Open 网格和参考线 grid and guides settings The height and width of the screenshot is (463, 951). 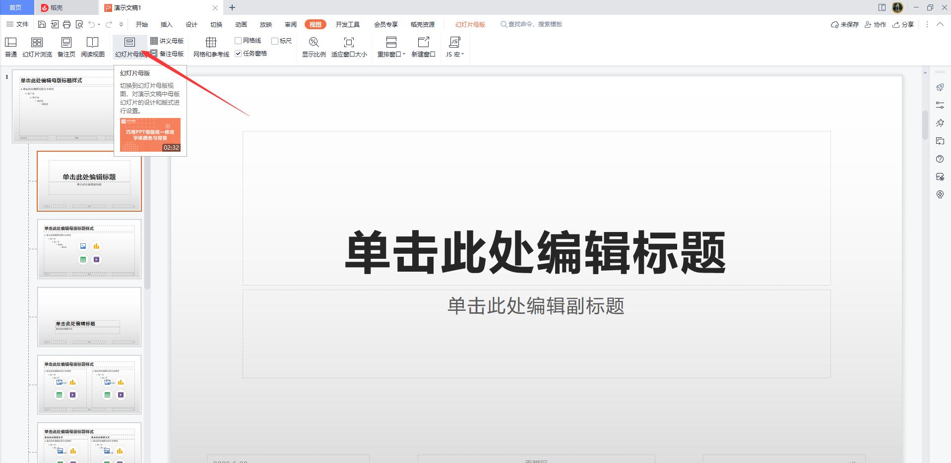tap(211, 47)
